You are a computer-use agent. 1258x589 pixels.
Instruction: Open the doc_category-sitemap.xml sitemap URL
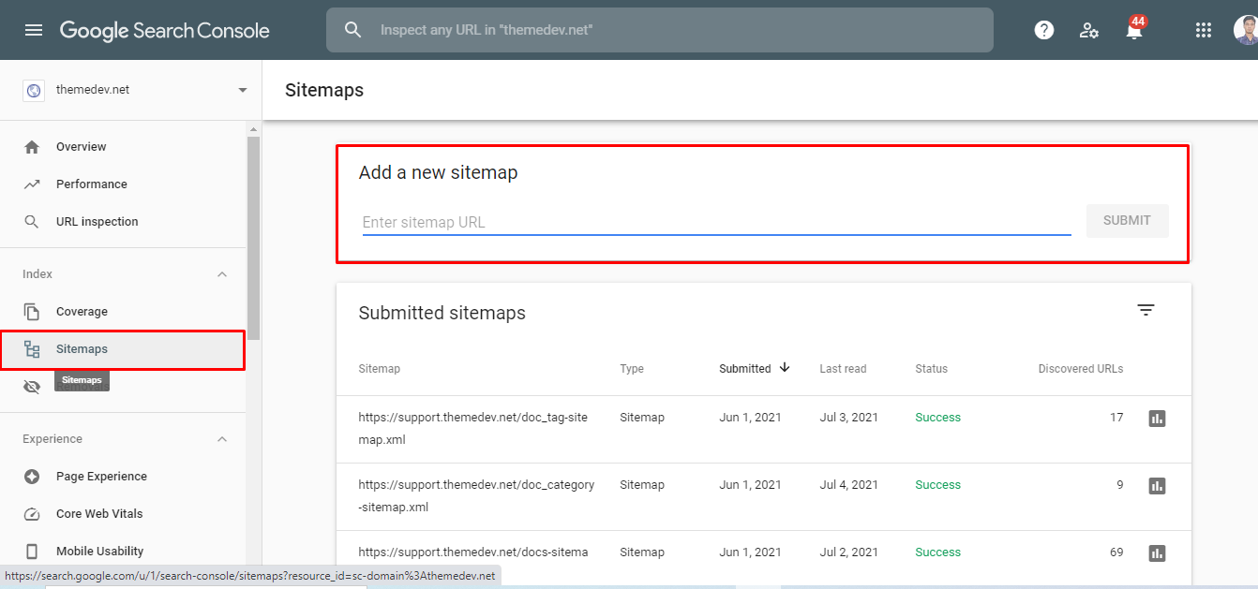(x=476, y=496)
